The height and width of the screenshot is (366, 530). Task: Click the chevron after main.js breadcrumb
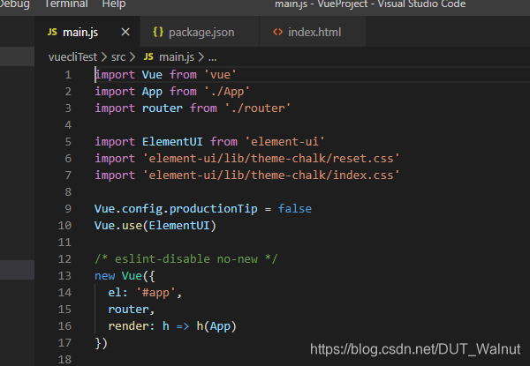point(201,57)
